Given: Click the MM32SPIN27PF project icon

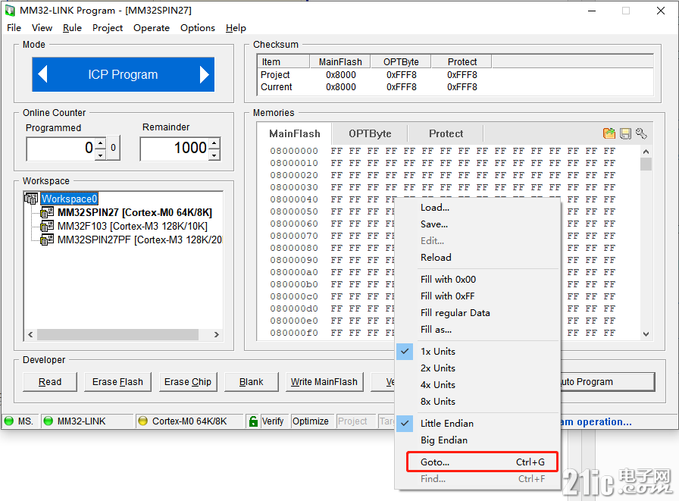Looking at the screenshot, I should [47, 240].
